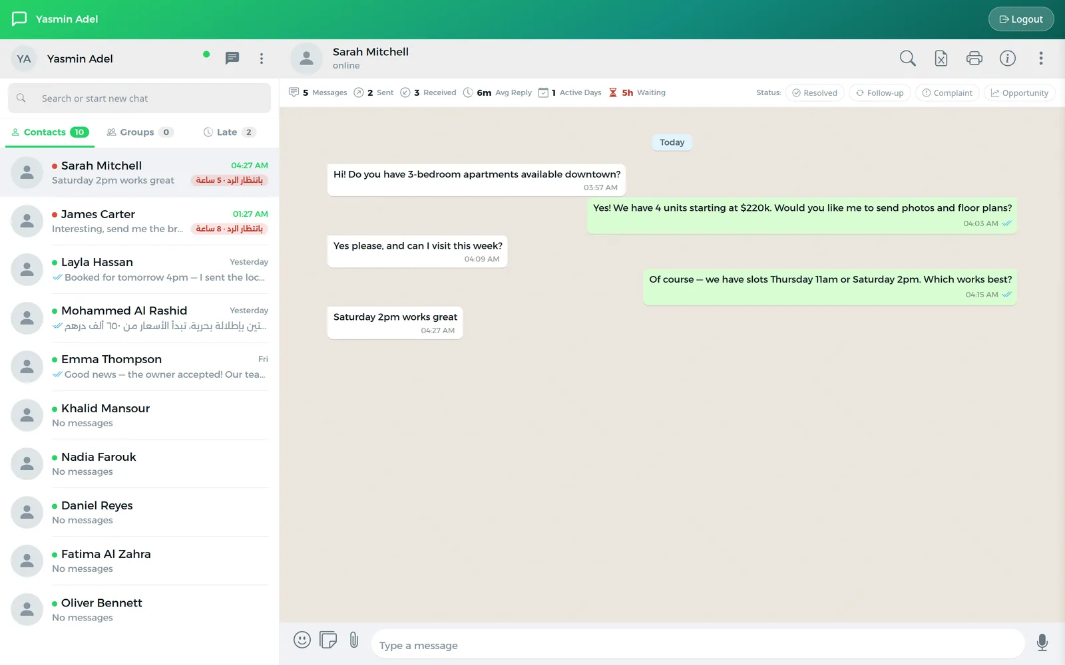The height and width of the screenshot is (665, 1065).
Task: Open Emma Thompson conversation
Action: coord(139,366)
